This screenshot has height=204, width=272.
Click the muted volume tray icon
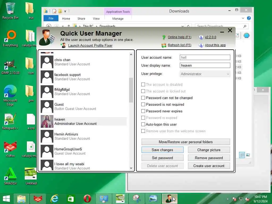tap(247, 199)
